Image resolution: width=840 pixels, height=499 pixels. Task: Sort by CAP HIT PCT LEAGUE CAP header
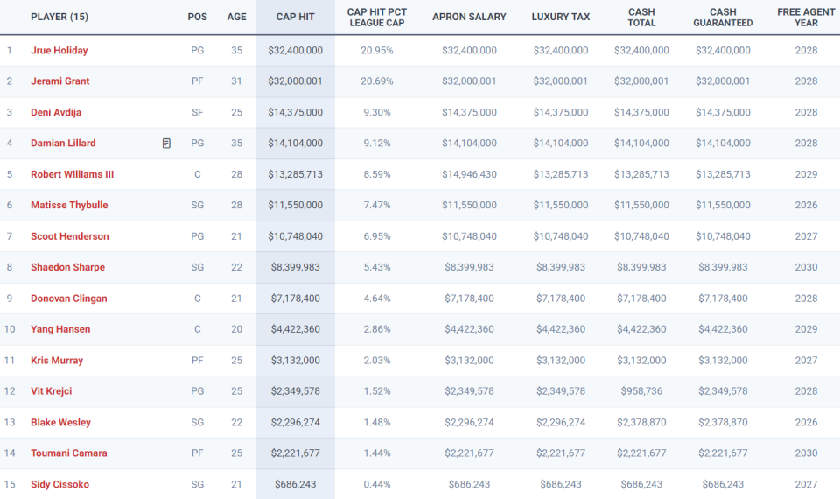click(376, 18)
